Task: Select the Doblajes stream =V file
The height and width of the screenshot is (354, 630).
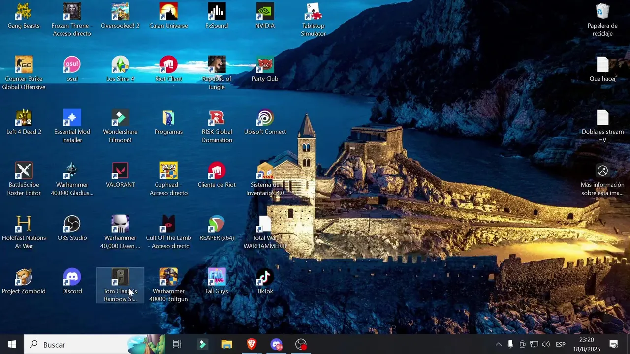Action: pyautogui.click(x=602, y=126)
